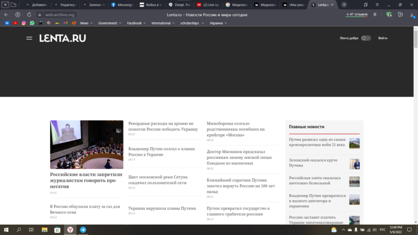Open the volume control tray icon
The image size is (418, 235).
click(x=375, y=230)
